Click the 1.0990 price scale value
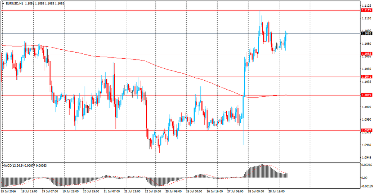 (x=367, y=120)
